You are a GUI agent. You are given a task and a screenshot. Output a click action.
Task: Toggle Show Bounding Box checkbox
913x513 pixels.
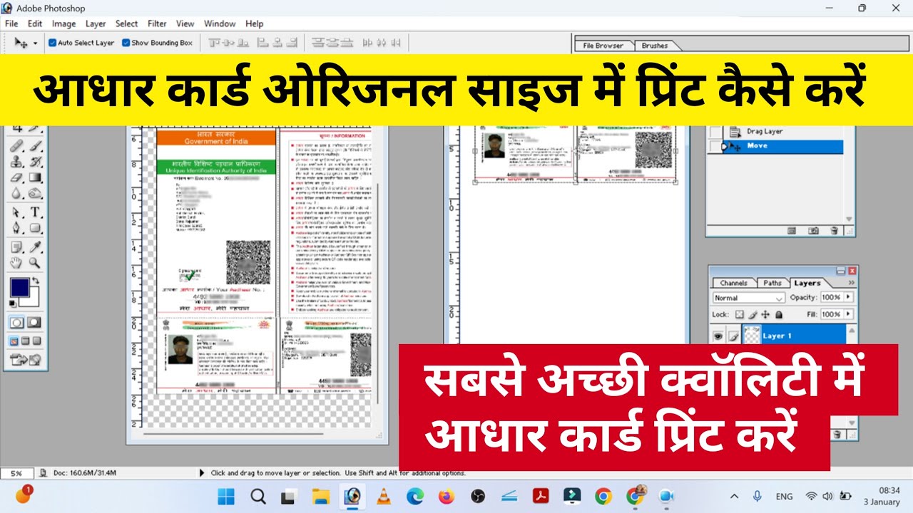pyautogui.click(x=126, y=43)
